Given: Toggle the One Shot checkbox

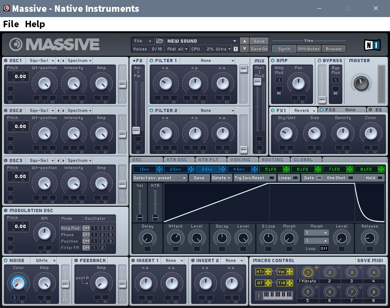Looking at the screenshot, I should point(351,178).
